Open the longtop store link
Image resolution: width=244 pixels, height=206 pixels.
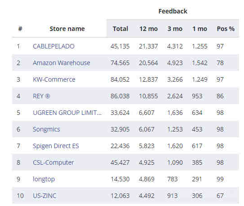(44, 179)
